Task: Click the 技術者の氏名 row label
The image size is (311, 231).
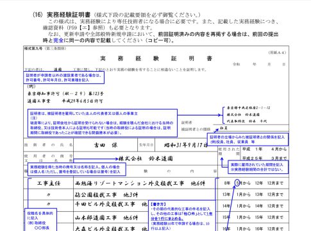Action: (48, 145)
